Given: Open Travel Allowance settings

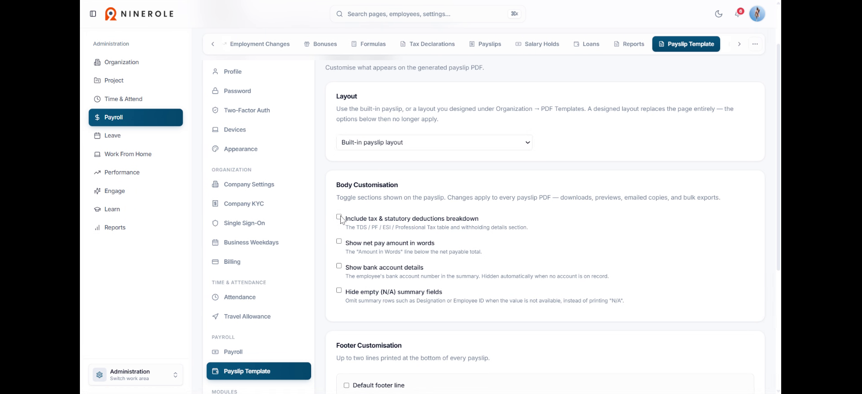Looking at the screenshot, I should point(259,316).
